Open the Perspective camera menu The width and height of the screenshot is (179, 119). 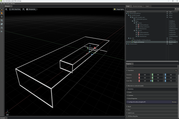[31, 9]
